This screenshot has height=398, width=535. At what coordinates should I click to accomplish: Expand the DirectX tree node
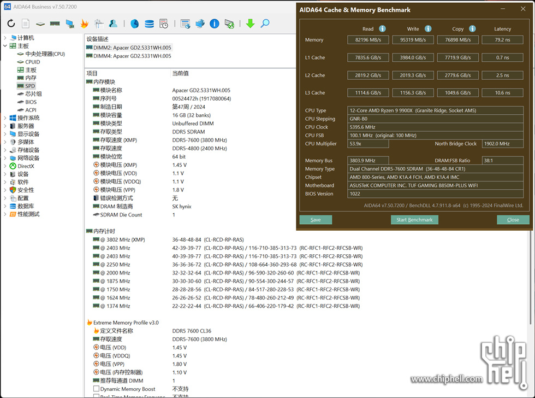click(x=5, y=166)
